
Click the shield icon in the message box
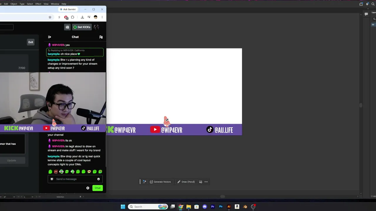point(52,179)
